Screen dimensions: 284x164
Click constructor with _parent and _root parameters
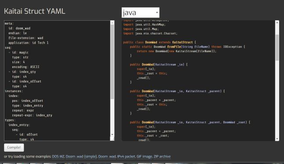pos(190,123)
